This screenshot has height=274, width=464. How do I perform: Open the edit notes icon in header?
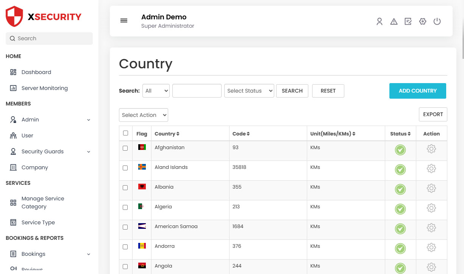coord(408,22)
